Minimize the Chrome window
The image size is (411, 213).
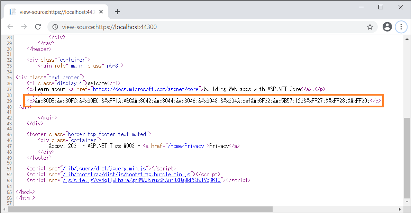point(361,7)
